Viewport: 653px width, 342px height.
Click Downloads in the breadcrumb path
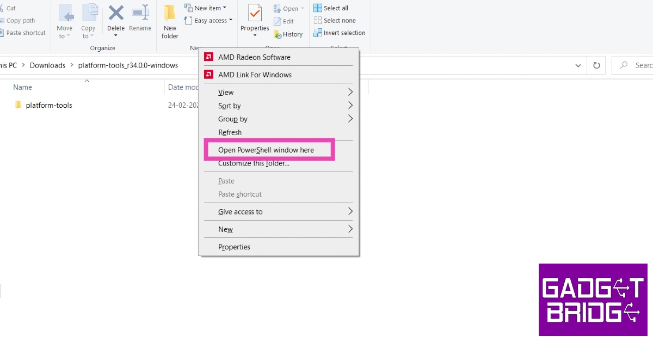(47, 65)
